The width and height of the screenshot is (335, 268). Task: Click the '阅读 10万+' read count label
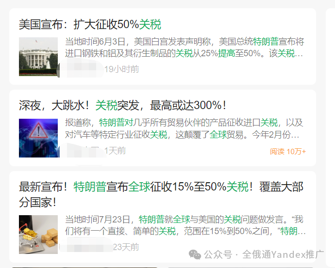(288, 152)
